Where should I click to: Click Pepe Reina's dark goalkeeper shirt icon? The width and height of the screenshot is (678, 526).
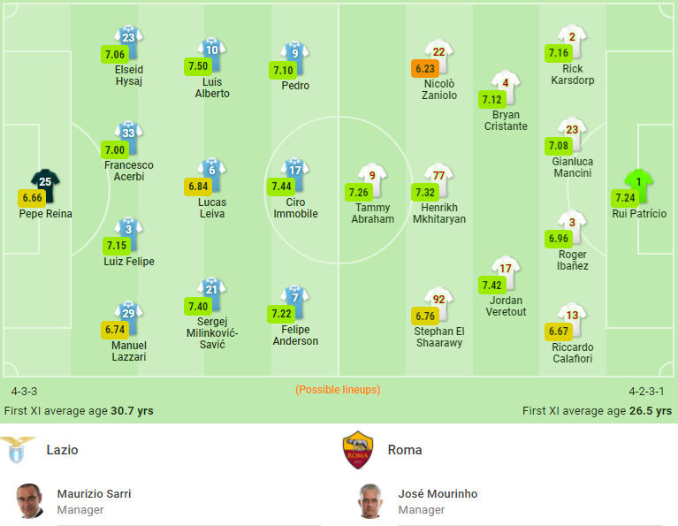coord(45,186)
